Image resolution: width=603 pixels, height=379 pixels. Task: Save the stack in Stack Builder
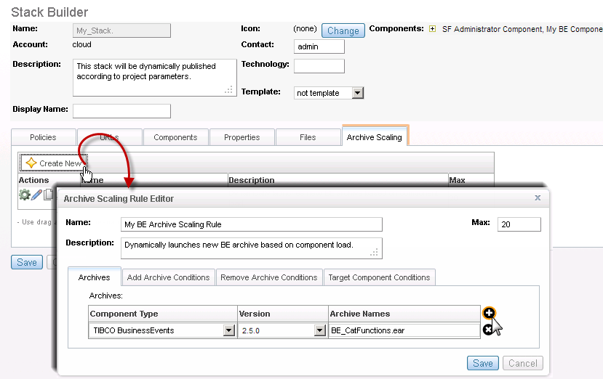click(27, 262)
